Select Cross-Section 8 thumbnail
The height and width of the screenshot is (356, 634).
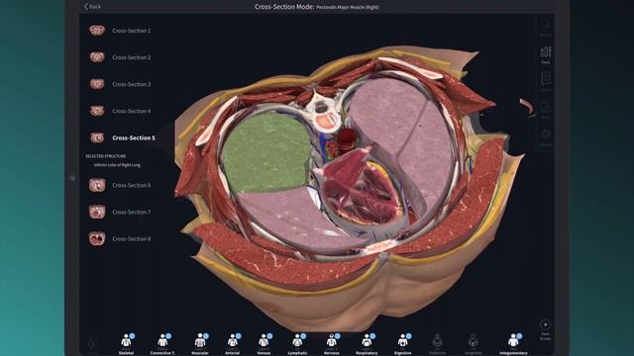[97, 238]
